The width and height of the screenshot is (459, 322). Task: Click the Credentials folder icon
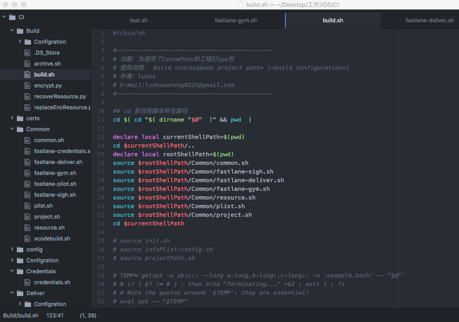20,271
